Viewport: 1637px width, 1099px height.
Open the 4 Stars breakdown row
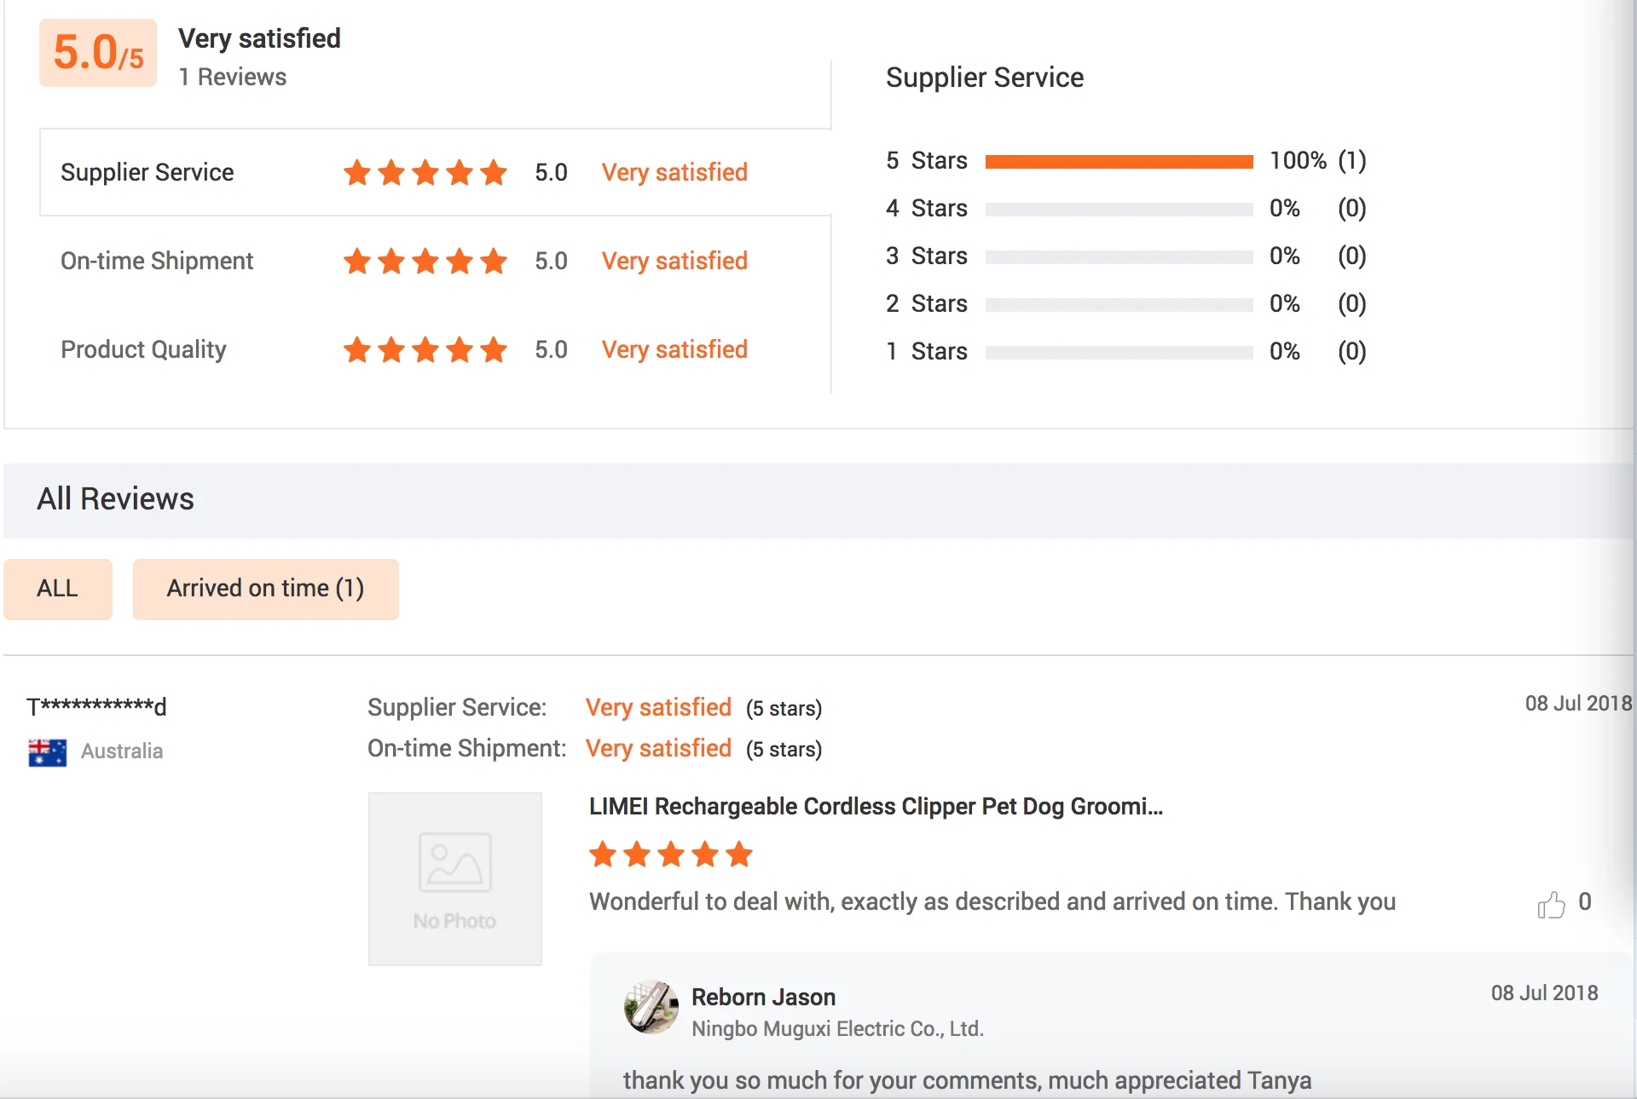pos(927,208)
